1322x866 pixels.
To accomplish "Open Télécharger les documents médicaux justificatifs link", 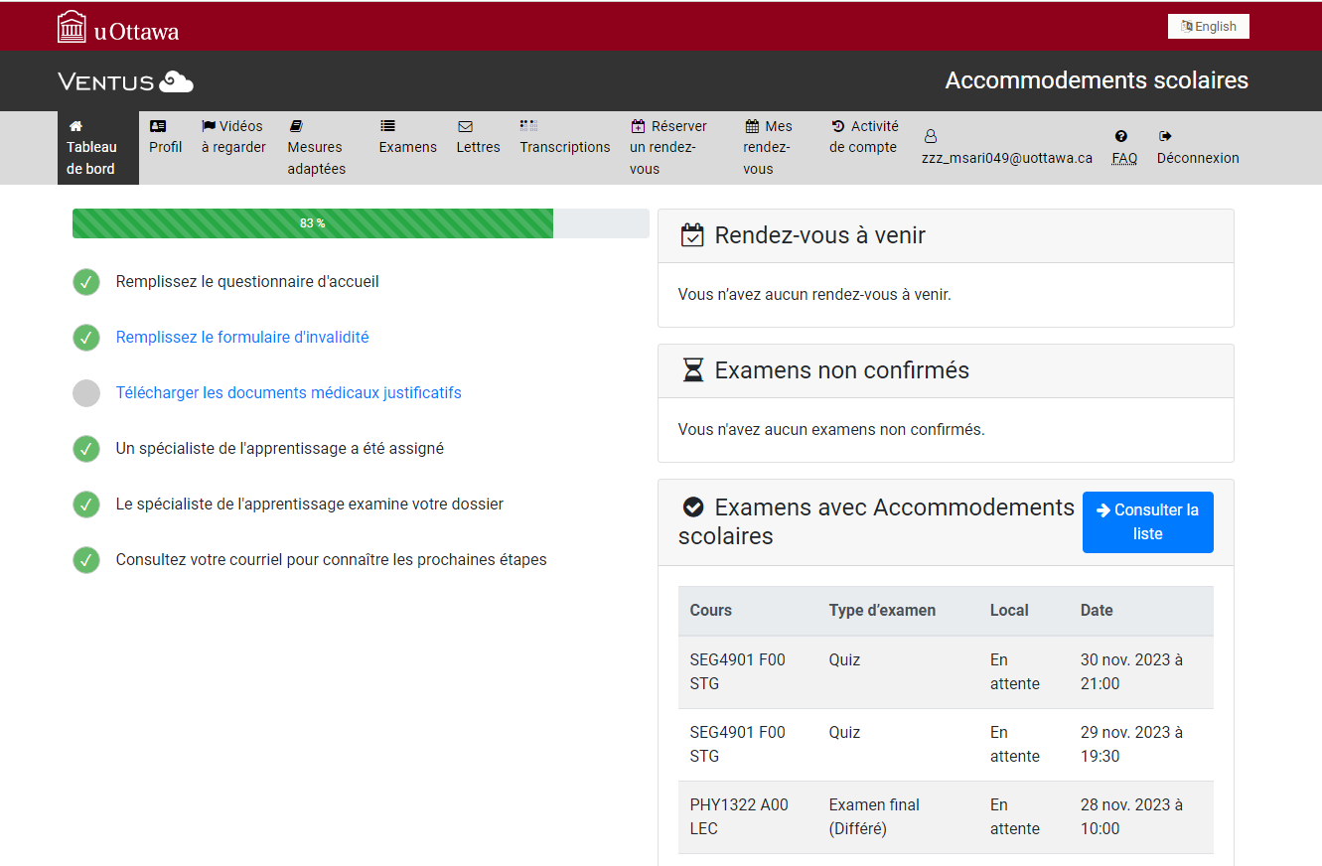I will click(x=289, y=393).
